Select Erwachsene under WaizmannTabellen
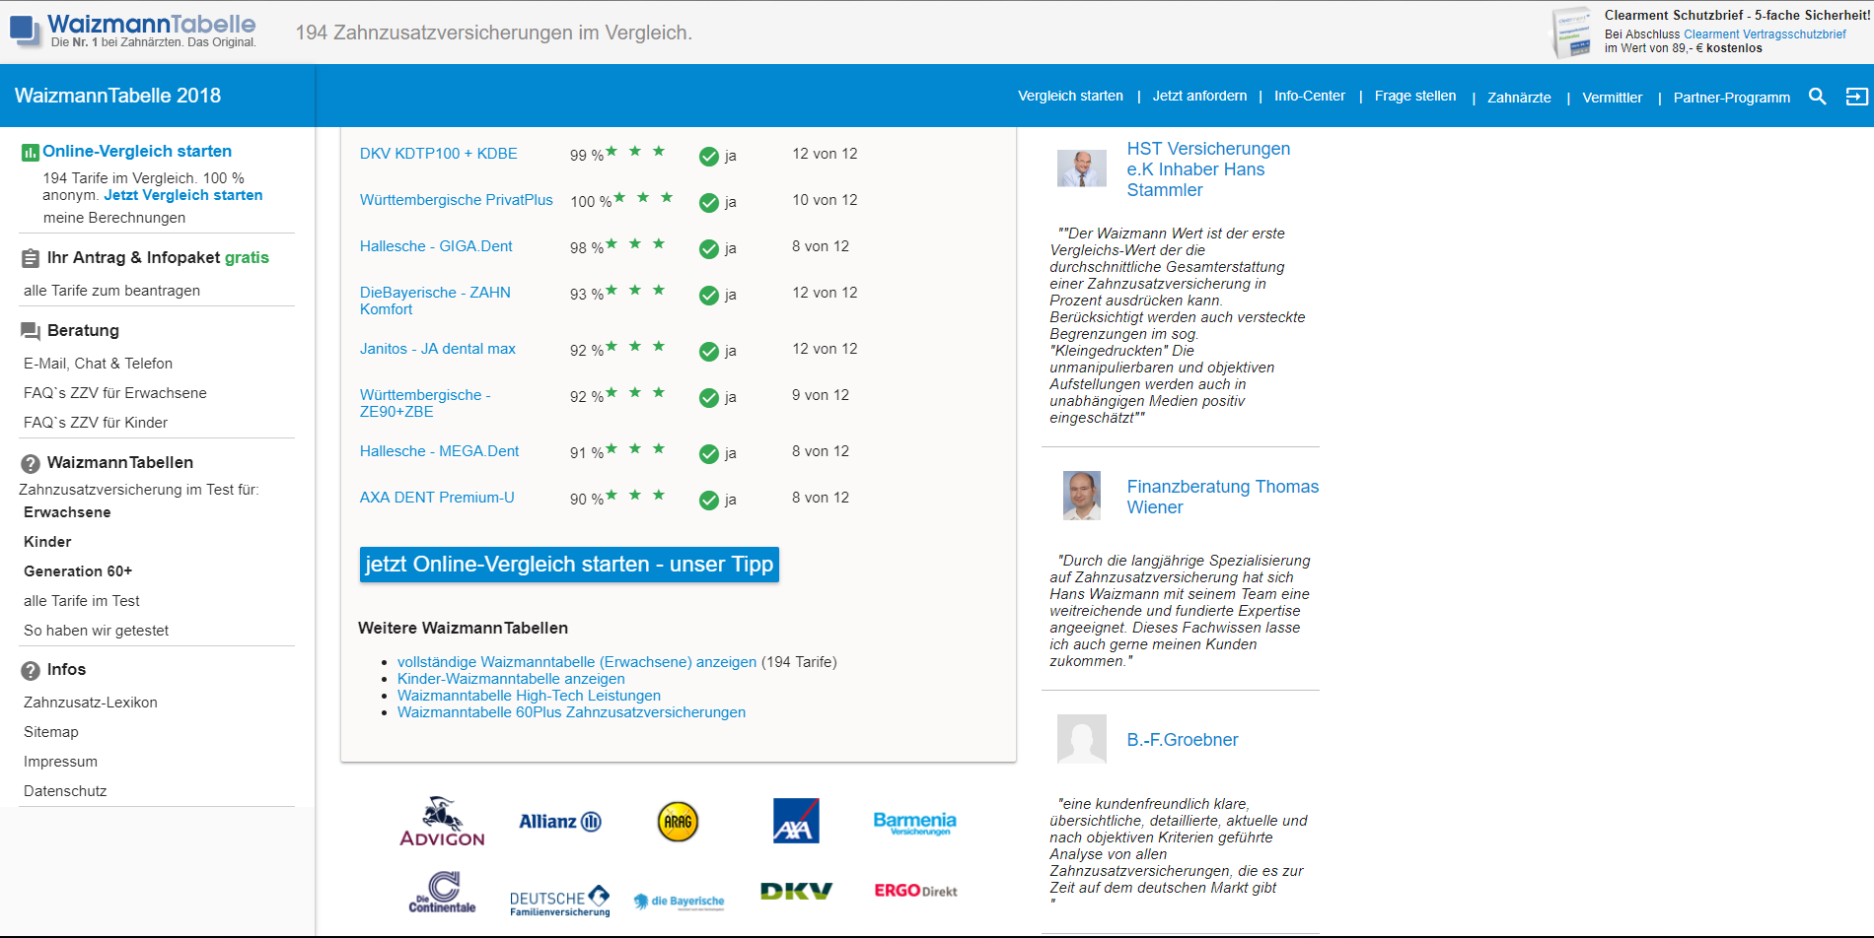The image size is (1874, 938). pyautogui.click(x=67, y=512)
